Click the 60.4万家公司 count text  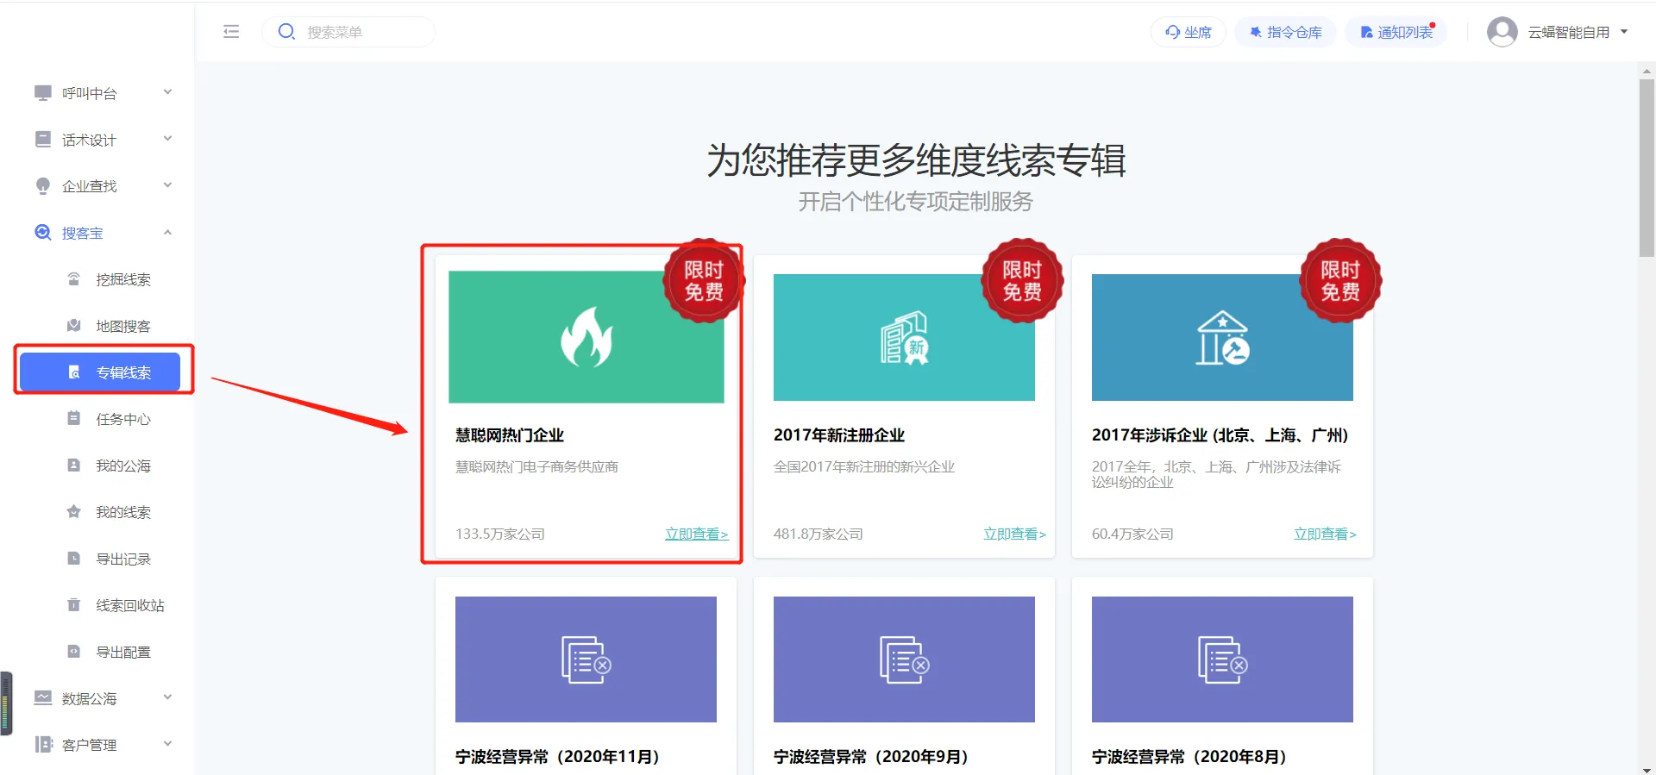tap(1132, 534)
